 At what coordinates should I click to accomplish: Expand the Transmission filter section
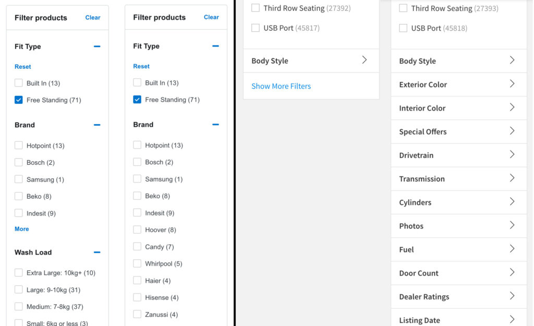click(x=458, y=178)
